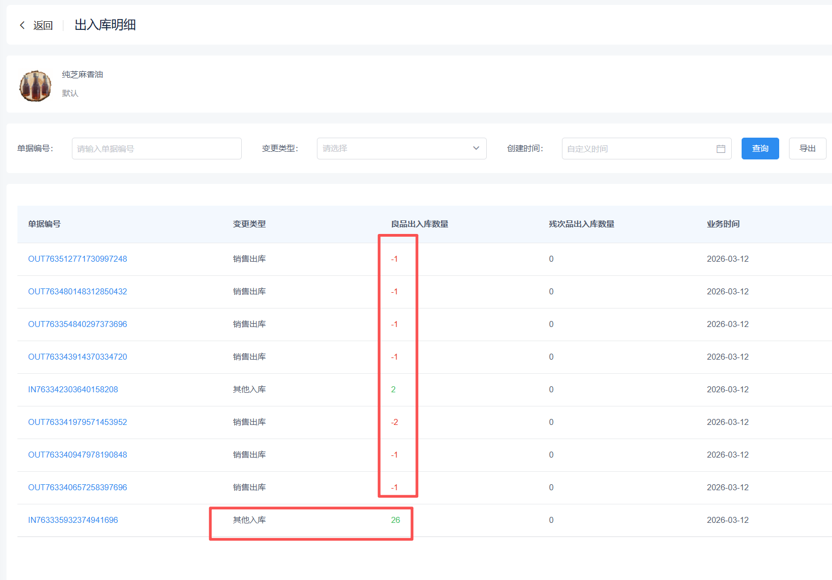832x580 pixels.
Task: Open inbound record IN763335932374941696
Action: click(73, 520)
